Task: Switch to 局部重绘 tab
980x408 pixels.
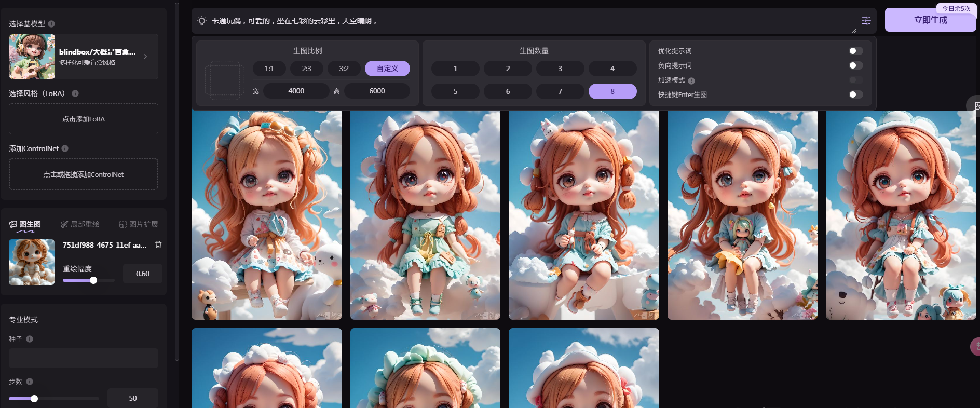Action: pos(80,224)
